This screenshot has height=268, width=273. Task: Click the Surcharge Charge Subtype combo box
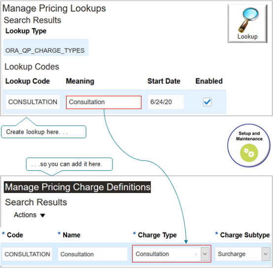coord(242,254)
